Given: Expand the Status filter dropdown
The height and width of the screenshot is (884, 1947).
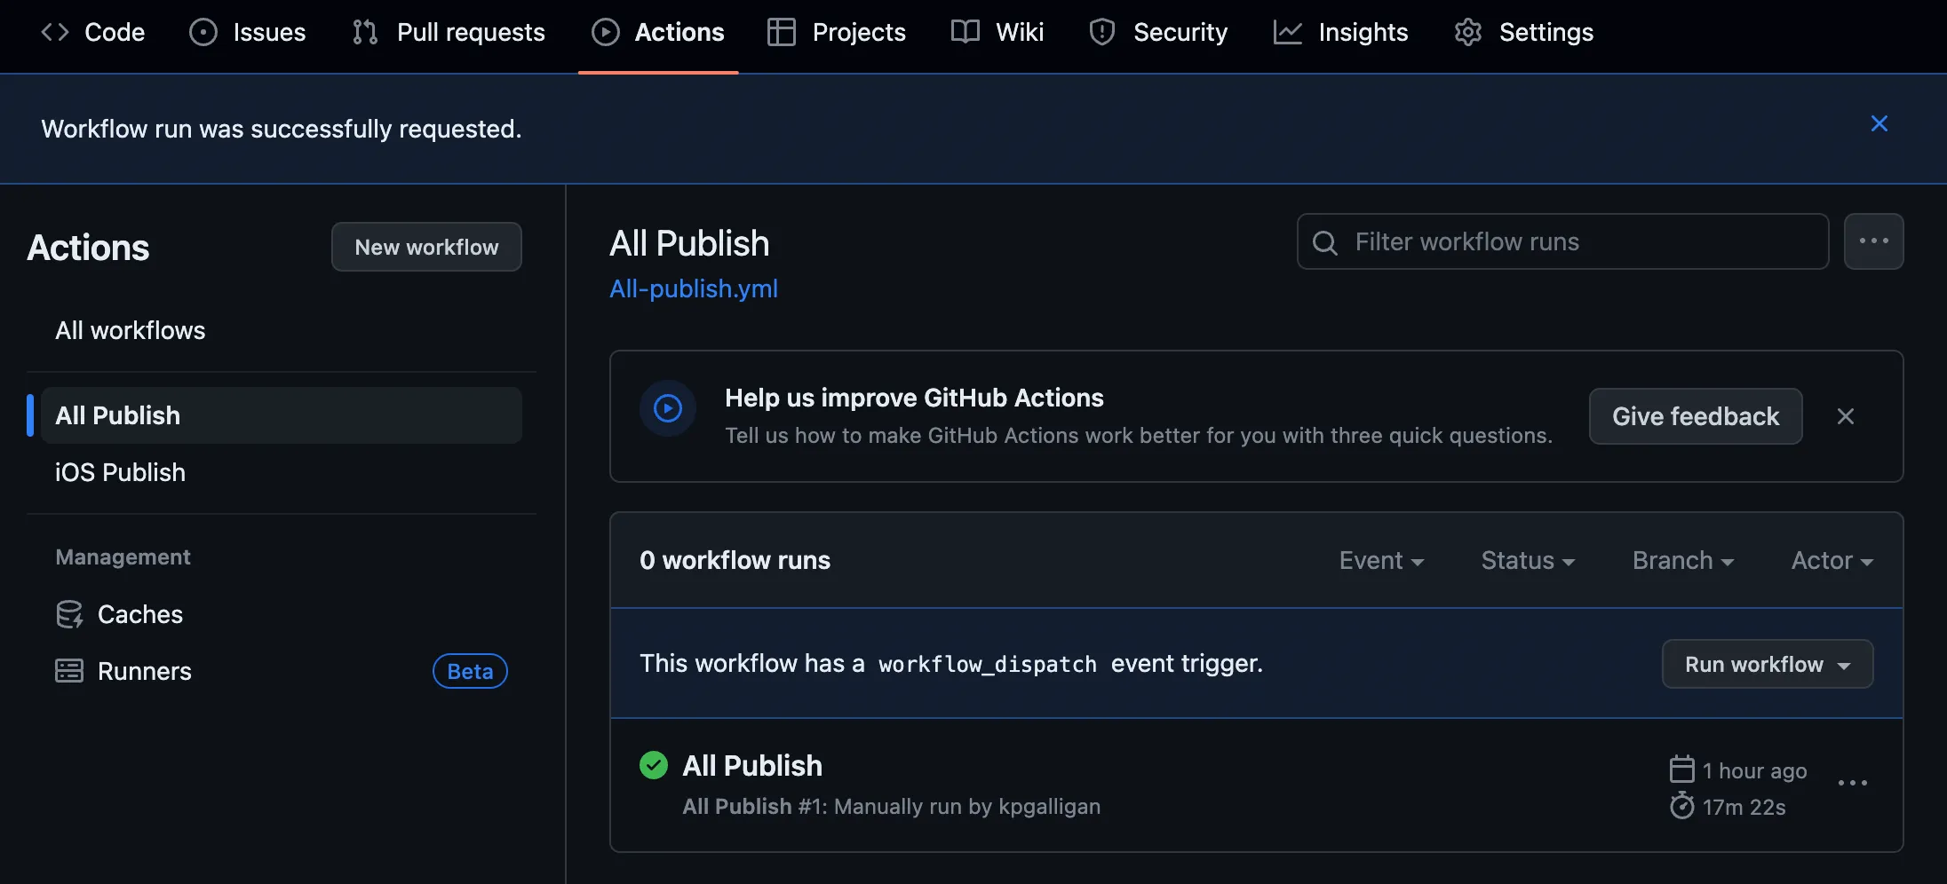Looking at the screenshot, I should (x=1528, y=561).
